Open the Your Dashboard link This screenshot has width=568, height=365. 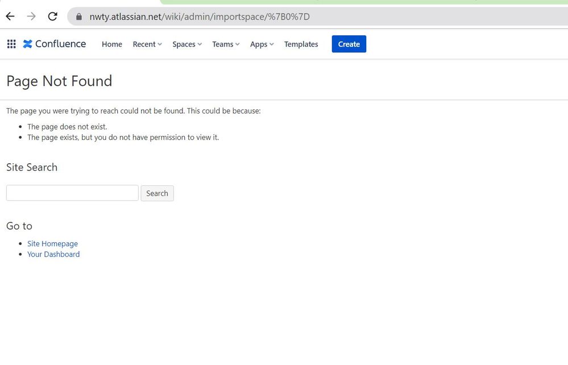pyautogui.click(x=53, y=254)
